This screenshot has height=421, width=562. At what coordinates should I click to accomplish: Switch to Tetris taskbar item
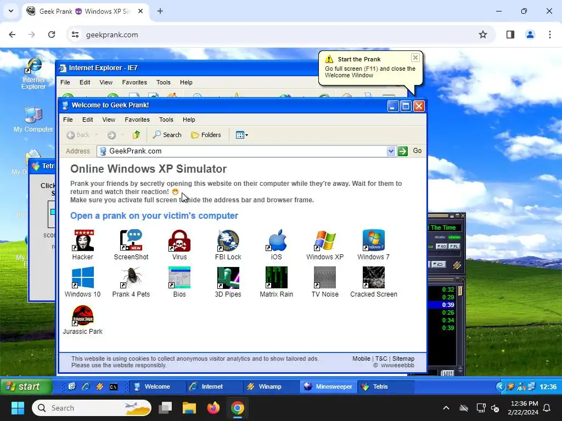pyautogui.click(x=386, y=386)
